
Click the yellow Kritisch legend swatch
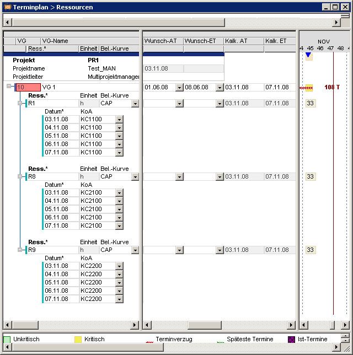coord(78,340)
